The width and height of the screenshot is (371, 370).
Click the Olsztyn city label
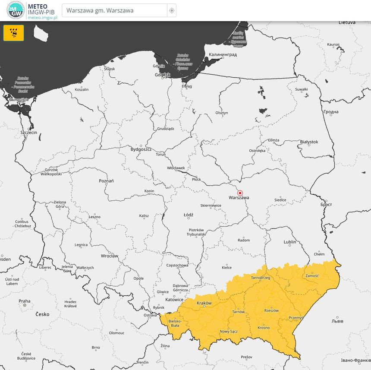222,113
